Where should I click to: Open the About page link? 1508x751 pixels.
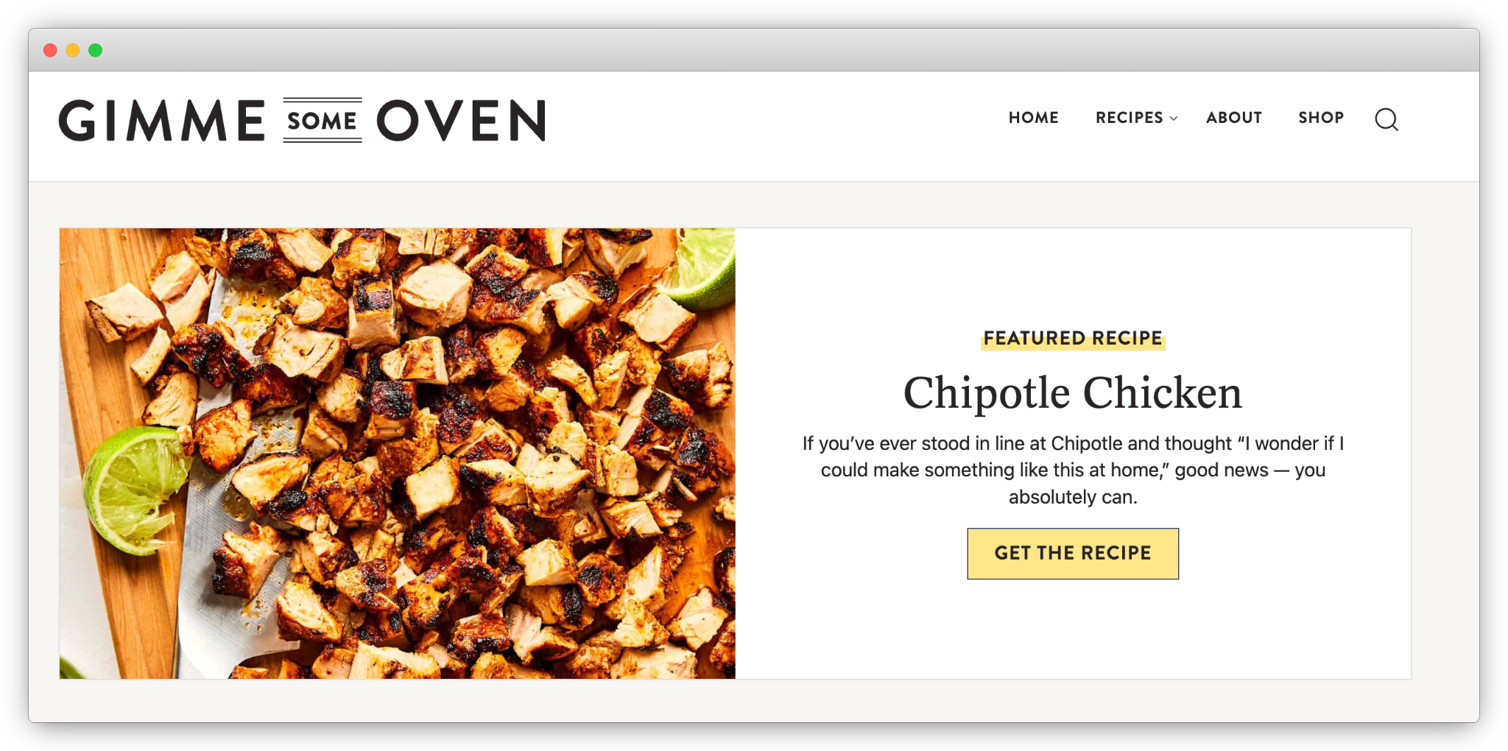(x=1233, y=118)
